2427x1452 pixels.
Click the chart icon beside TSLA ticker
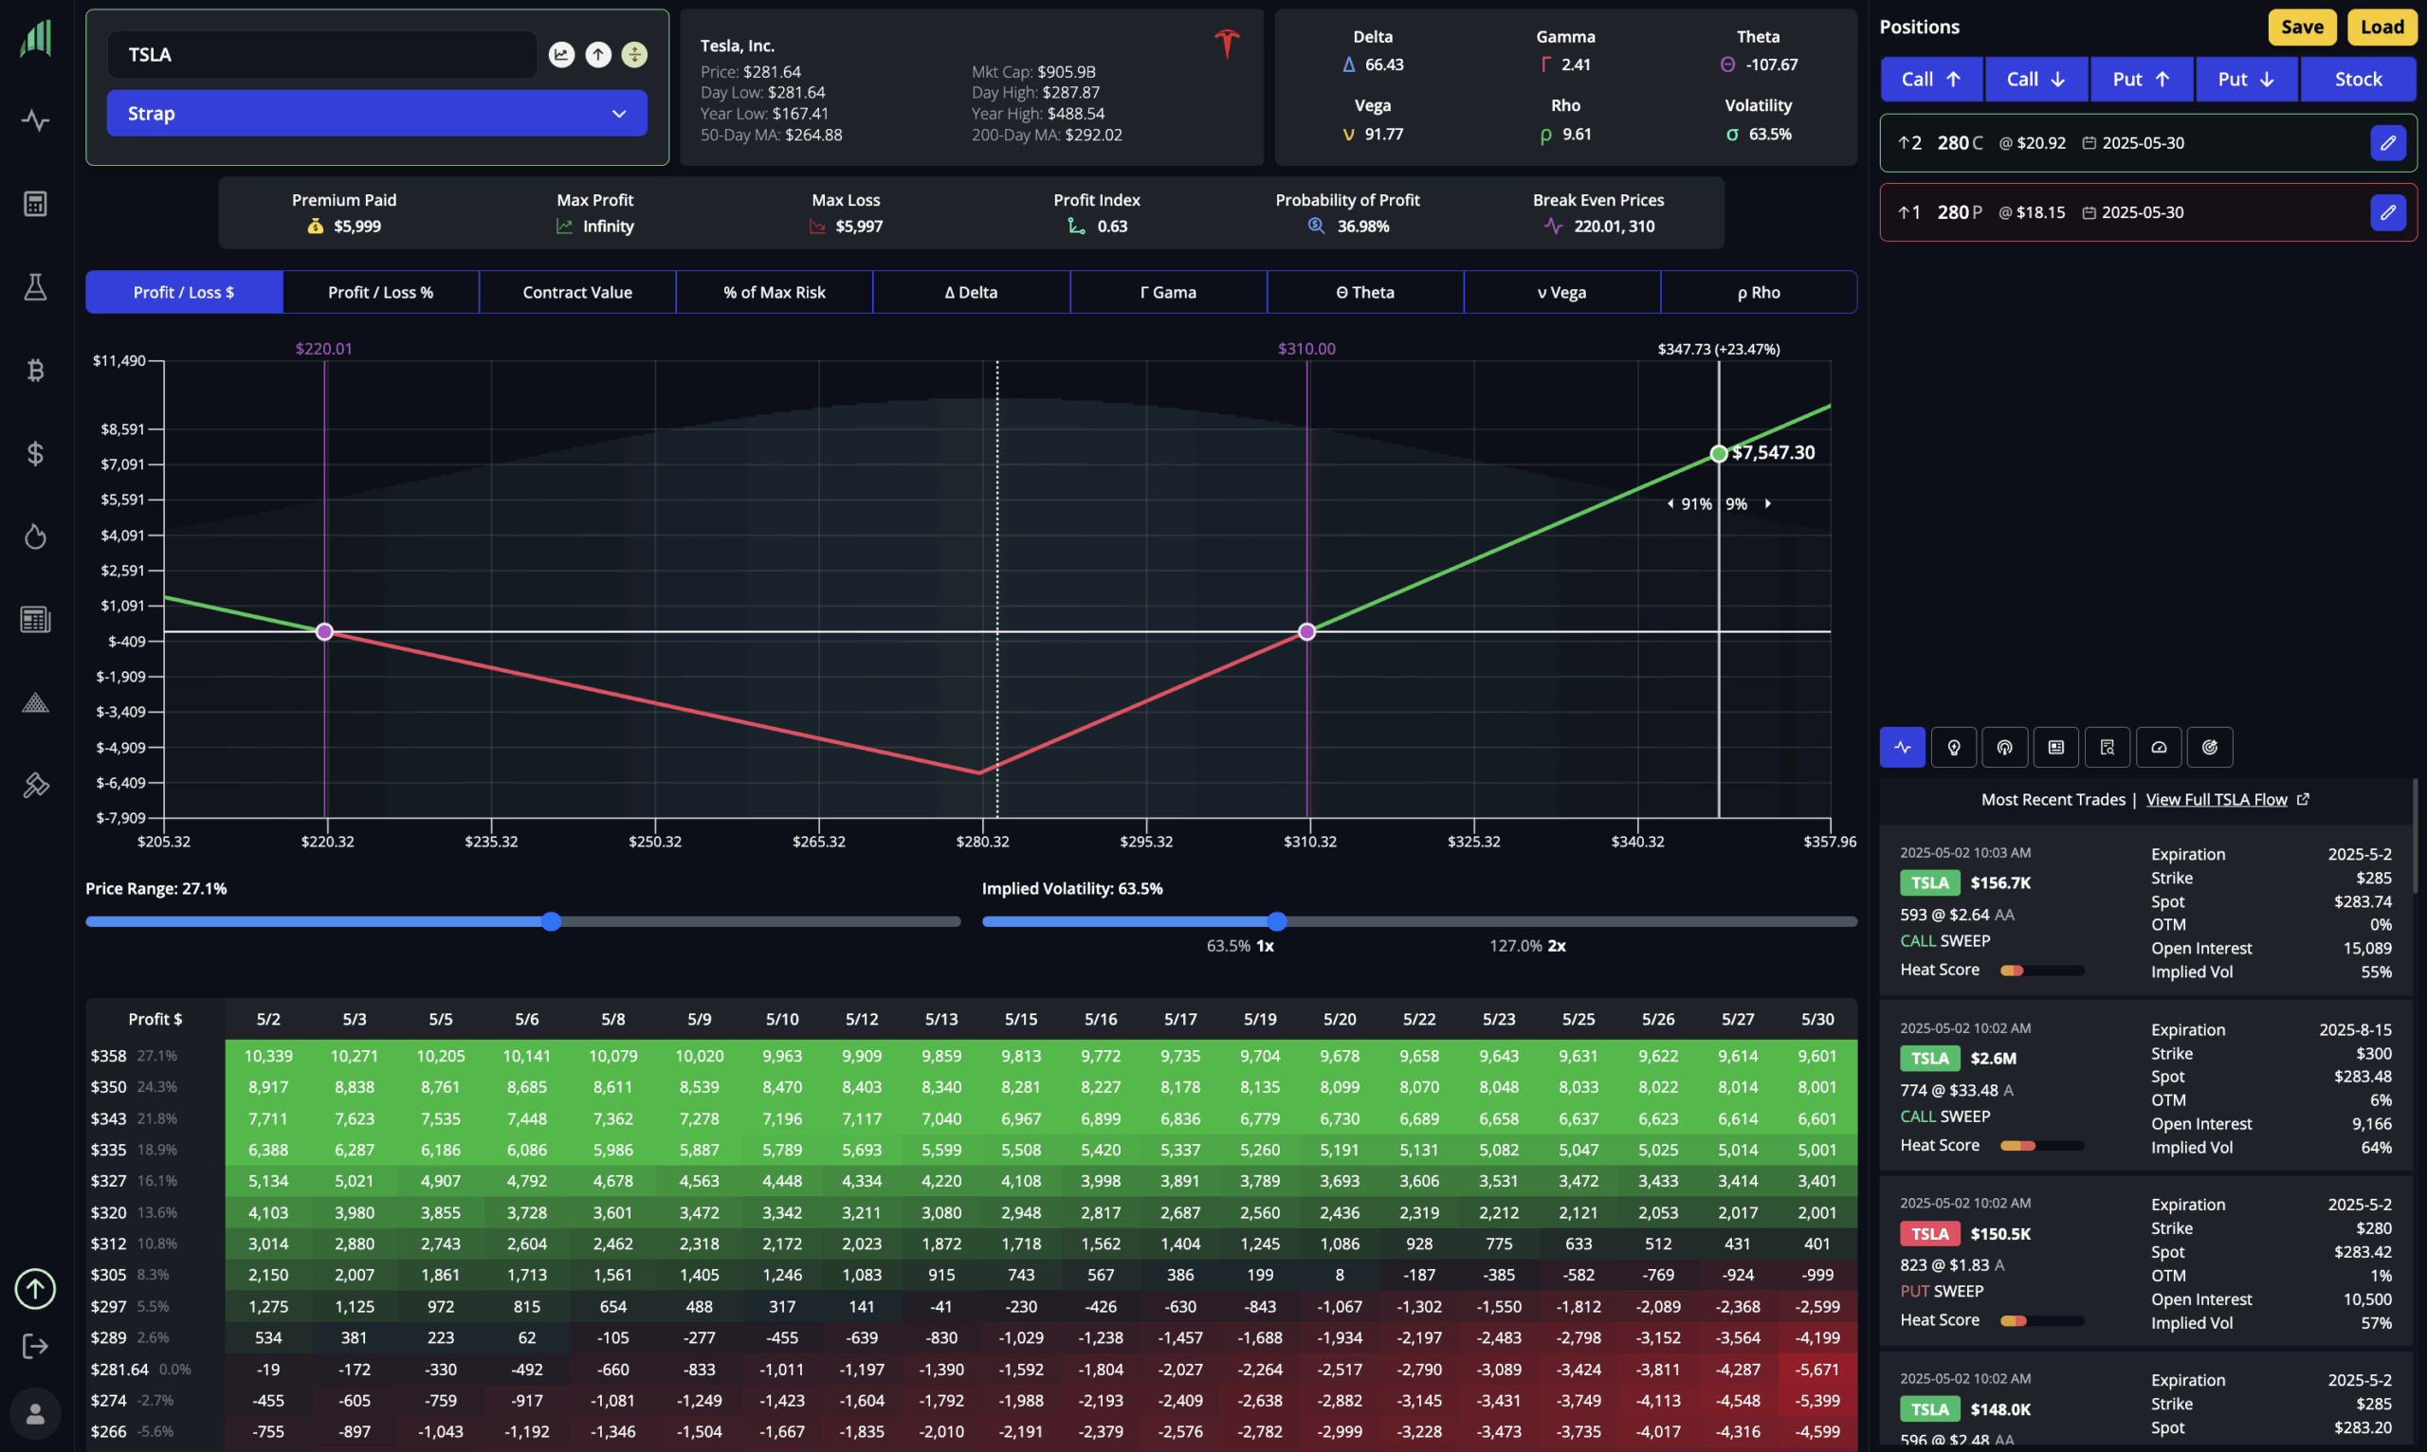tap(560, 55)
